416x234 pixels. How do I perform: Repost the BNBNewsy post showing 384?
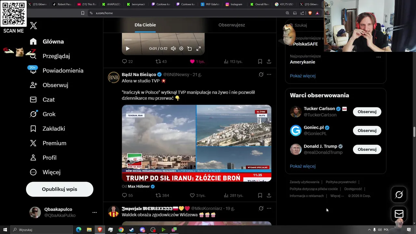[x=158, y=195]
